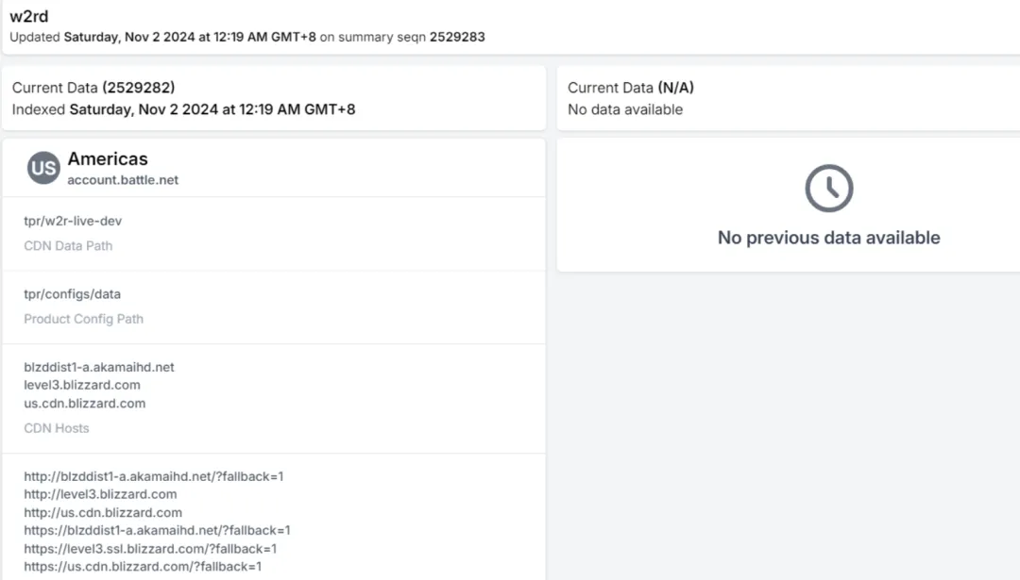Image resolution: width=1020 pixels, height=580 pixels.
Task: Click the clock icon for previous data
Action: (x=829, y=189)
